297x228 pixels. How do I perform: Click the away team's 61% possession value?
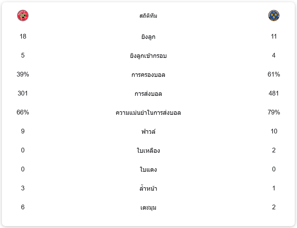[x=274, y=74]
